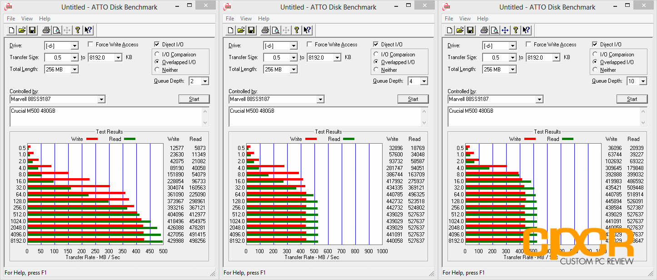The image size is (657, 280).
Task: Enable Force Write Access in left window
Action: point(90,45)
